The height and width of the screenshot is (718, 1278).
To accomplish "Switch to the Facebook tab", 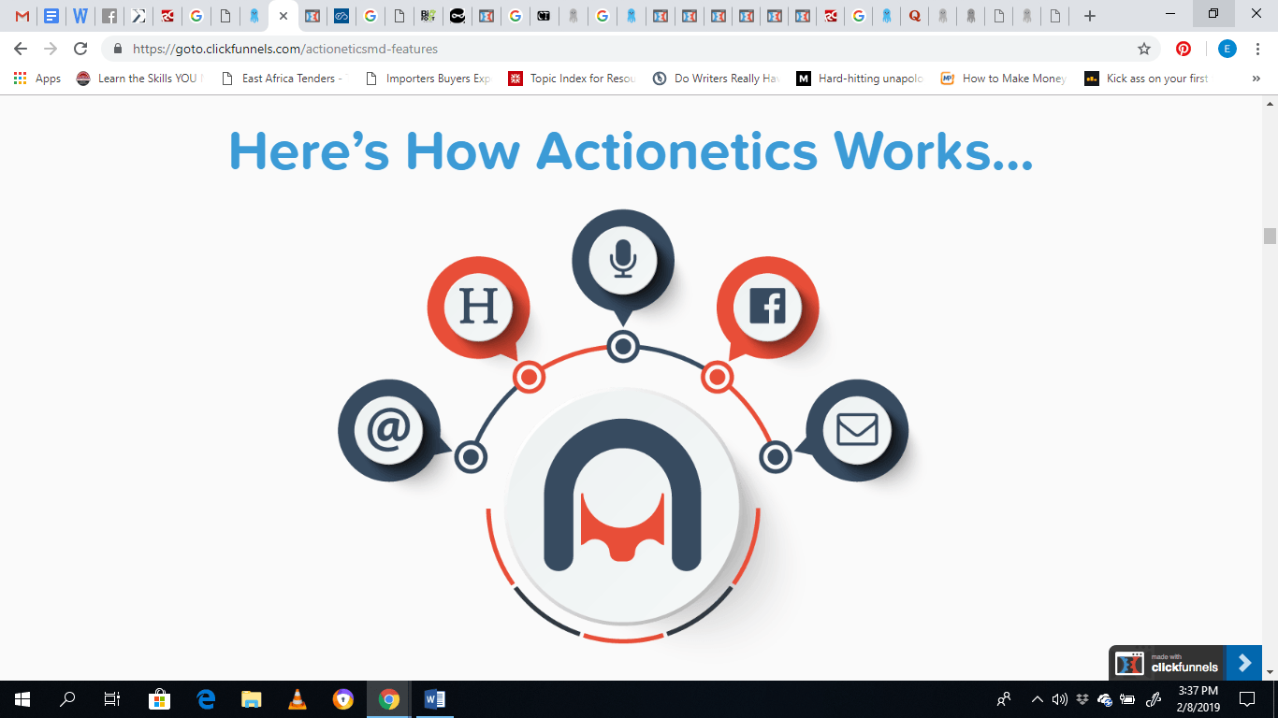I will (x=109, y=16).
